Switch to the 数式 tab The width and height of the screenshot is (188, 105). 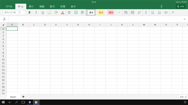coord(52,6)
